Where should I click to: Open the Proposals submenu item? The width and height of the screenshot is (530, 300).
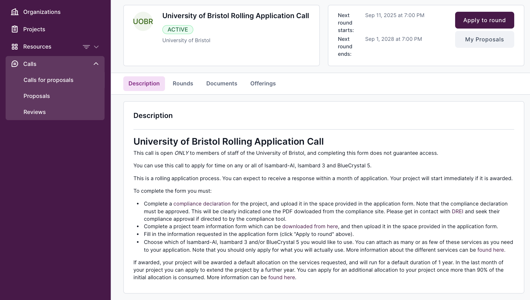point(37,96)
